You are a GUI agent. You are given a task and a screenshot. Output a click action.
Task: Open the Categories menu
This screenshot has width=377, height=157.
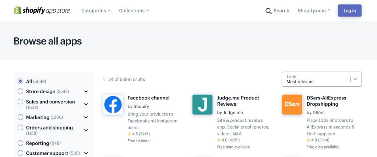click(x=96, y=11)
